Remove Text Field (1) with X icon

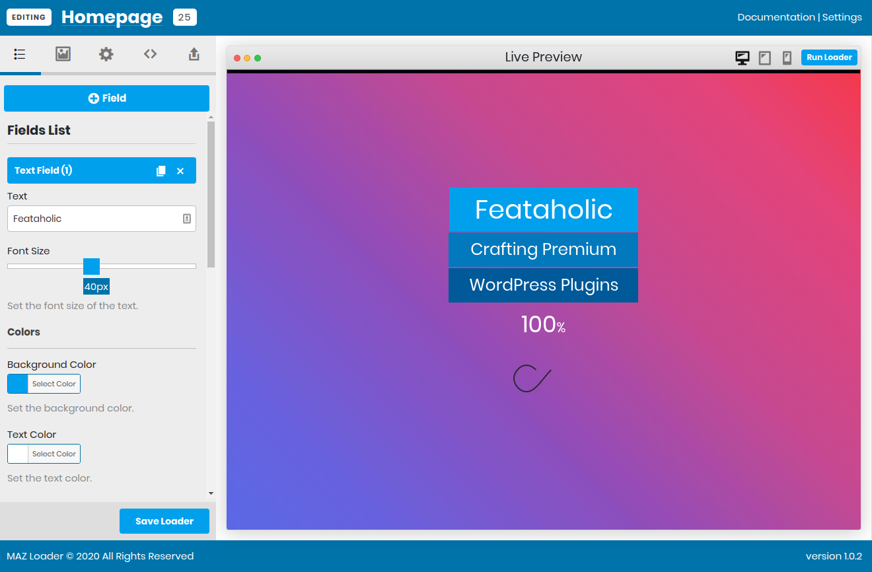coord(180,171)
